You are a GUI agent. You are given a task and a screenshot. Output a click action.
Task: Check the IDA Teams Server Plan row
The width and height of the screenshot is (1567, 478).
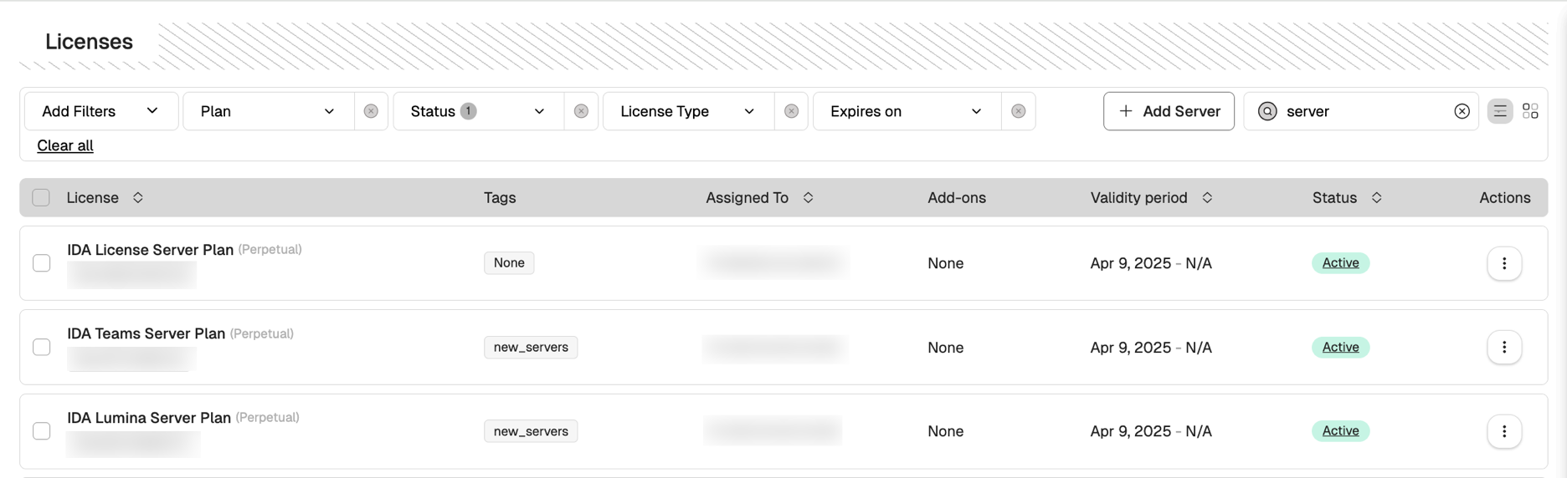point(42,347)
